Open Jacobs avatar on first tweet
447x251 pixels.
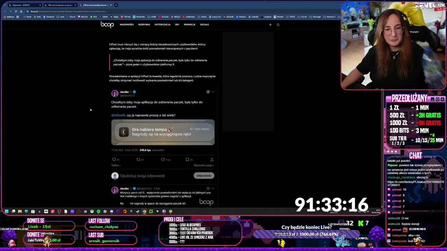(115, 93)
